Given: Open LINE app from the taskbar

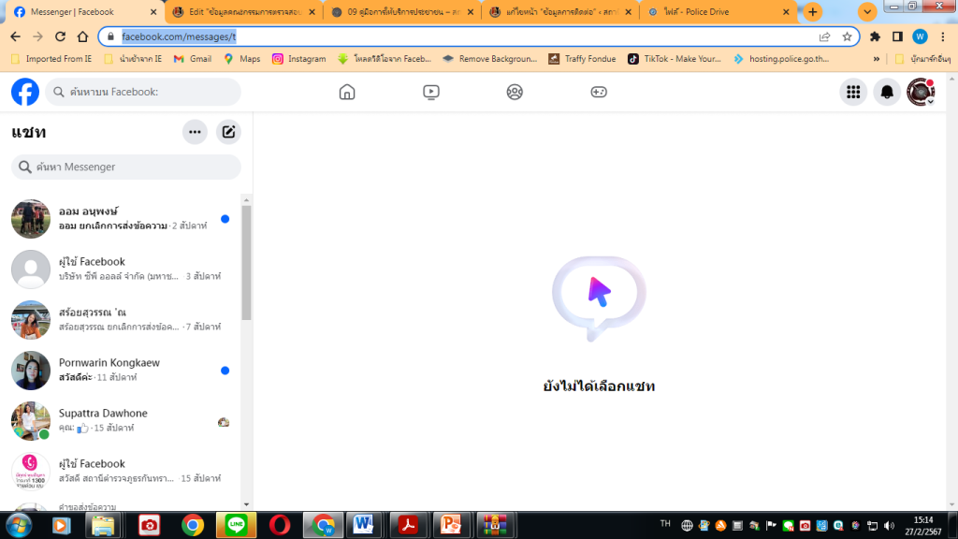Looking at the screenshot, I should coord(236,525).
